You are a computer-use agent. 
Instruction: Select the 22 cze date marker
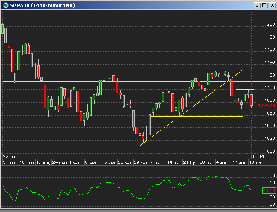[x=125, y=162]
